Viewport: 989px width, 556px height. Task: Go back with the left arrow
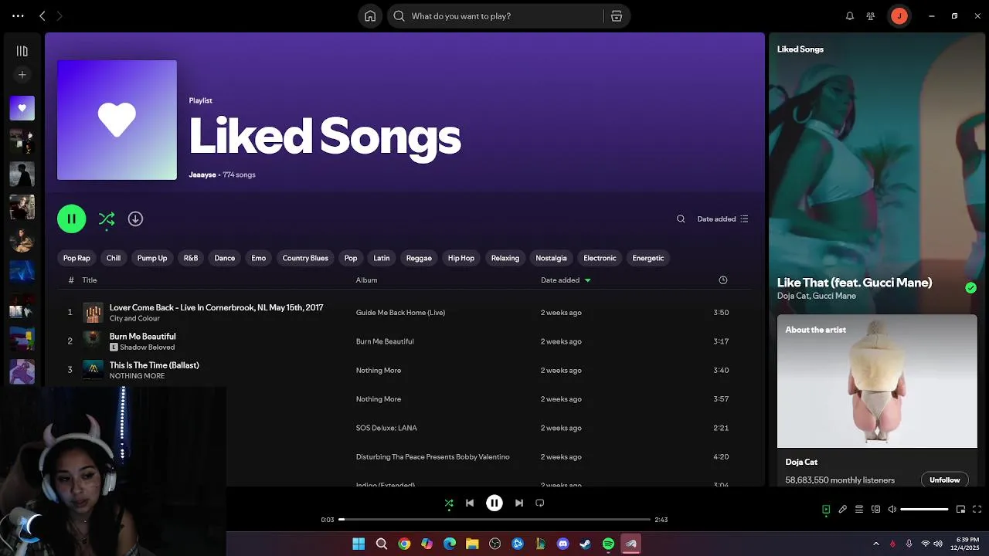click(42, 16)
